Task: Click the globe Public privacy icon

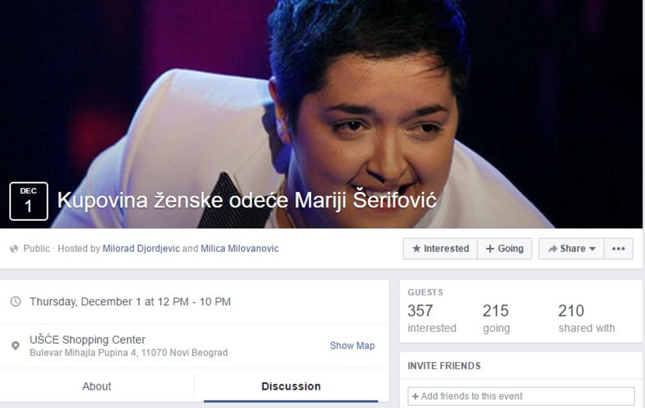Action: click(x=14, y=249)
